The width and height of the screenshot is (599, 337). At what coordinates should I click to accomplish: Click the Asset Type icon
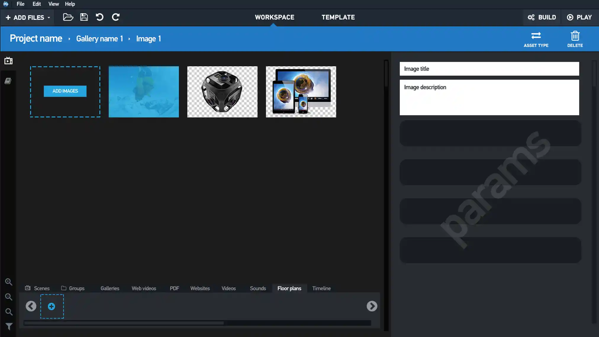click(536, 36)
